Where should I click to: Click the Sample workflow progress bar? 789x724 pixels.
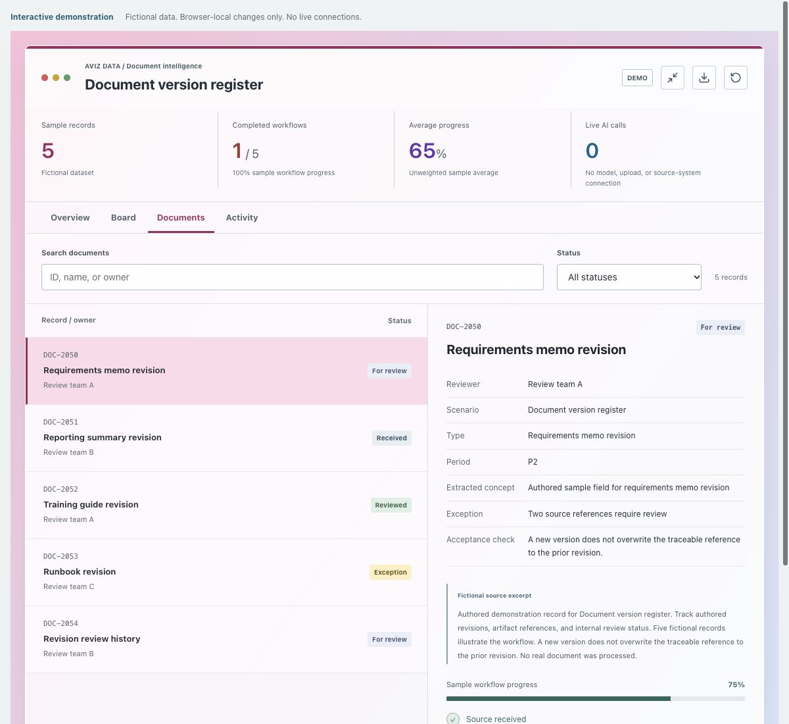click(x=596, y=698)
